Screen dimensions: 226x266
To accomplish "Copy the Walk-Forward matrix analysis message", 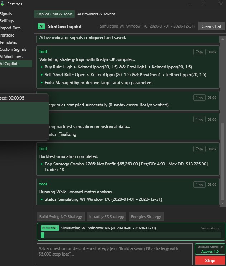I will pos(199,184).
